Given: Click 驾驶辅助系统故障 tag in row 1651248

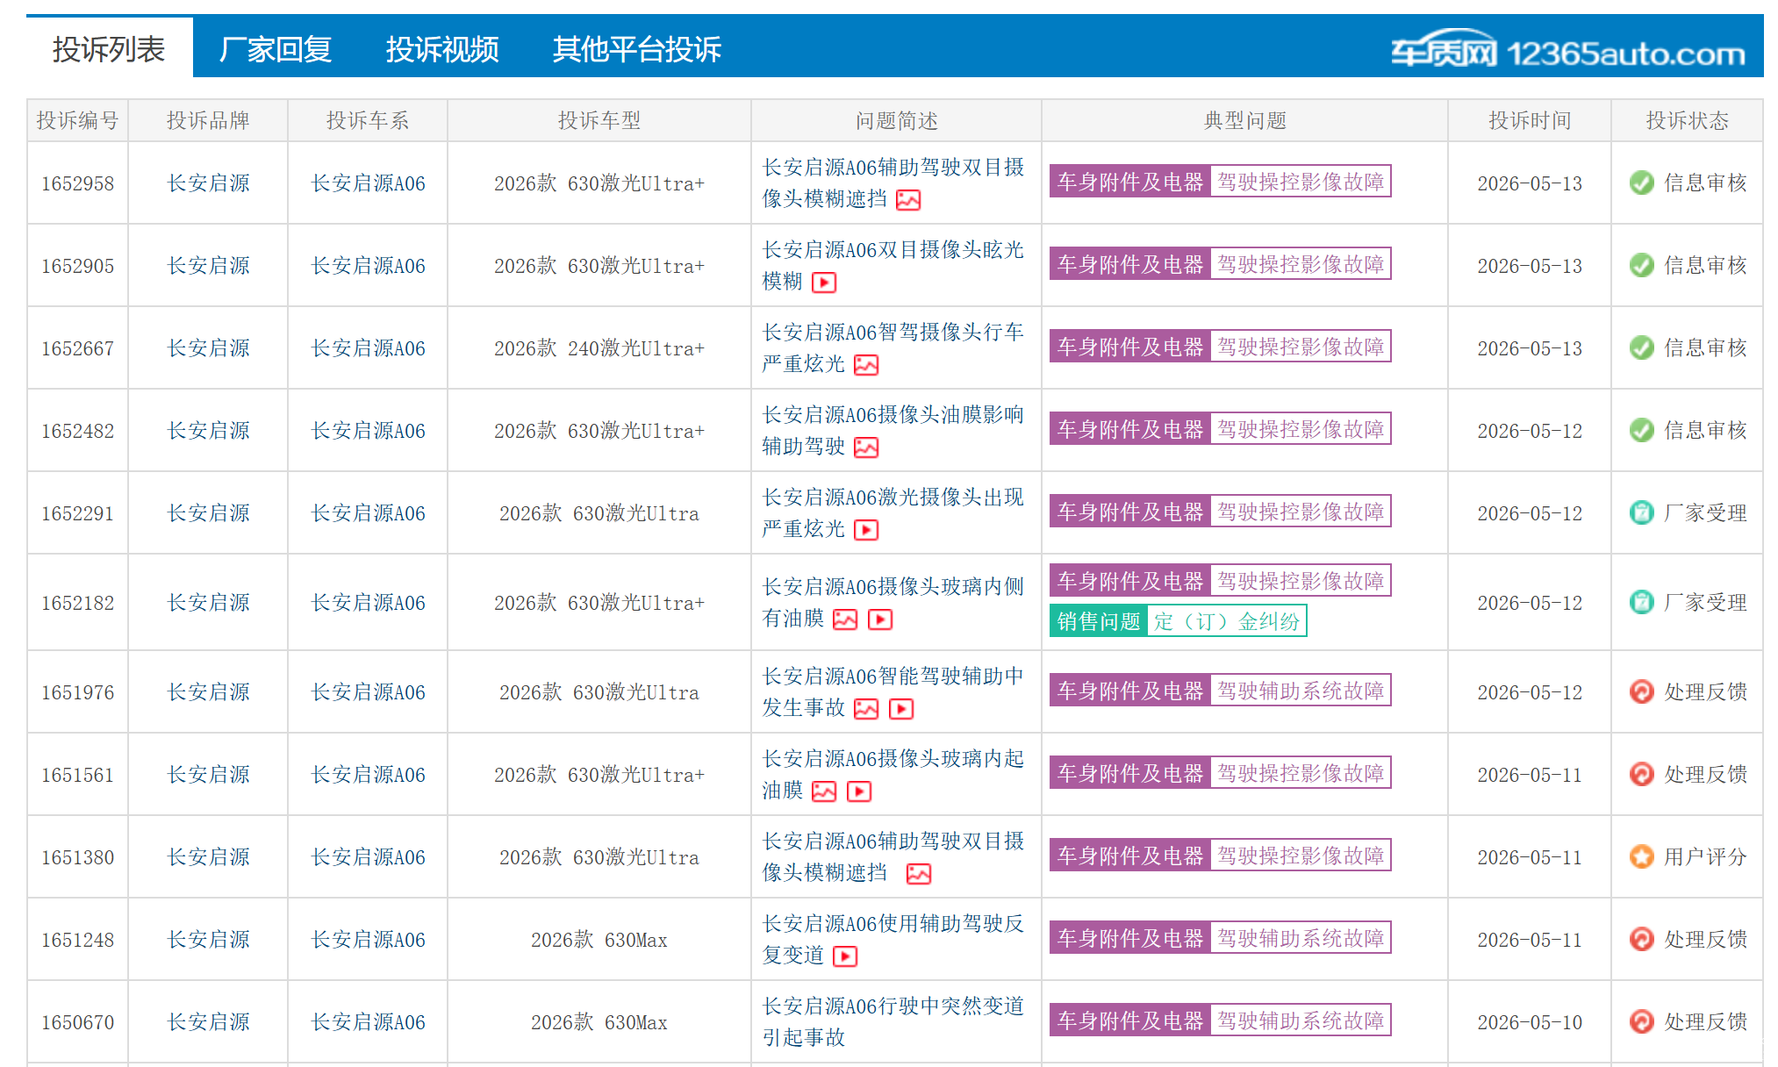Looking at the screenshot, I should (x=1301, y=938).
